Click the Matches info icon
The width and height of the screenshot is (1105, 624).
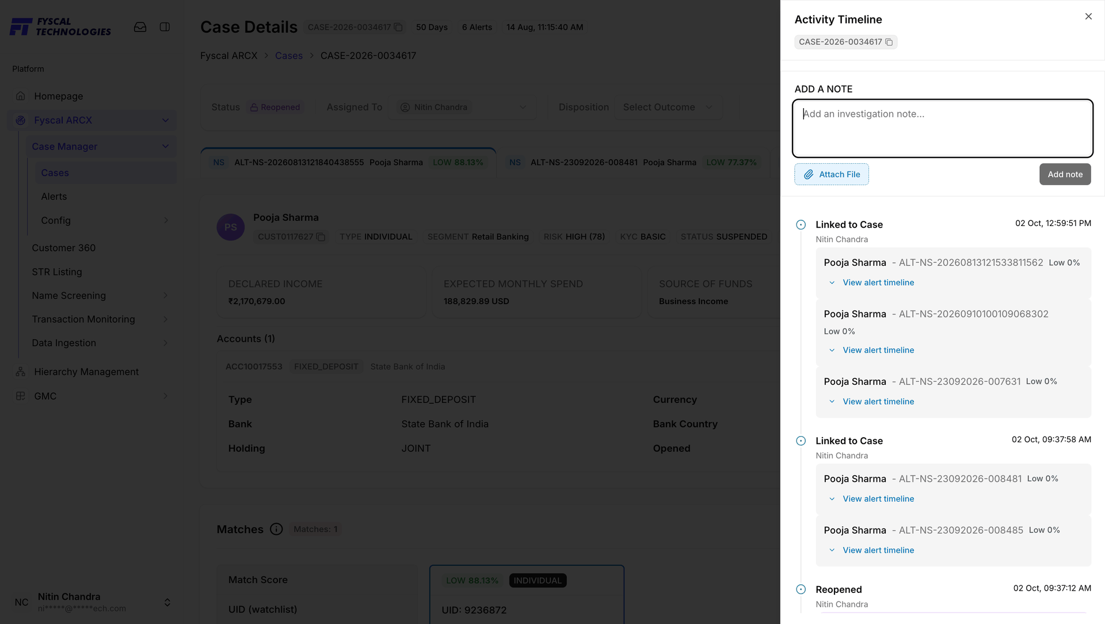coord(276,529)
